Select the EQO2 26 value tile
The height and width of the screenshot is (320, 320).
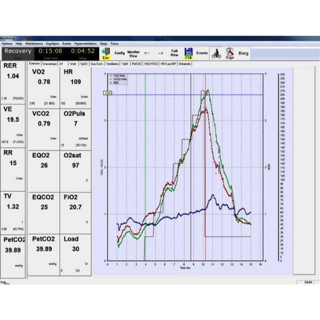tap(44, 171)
